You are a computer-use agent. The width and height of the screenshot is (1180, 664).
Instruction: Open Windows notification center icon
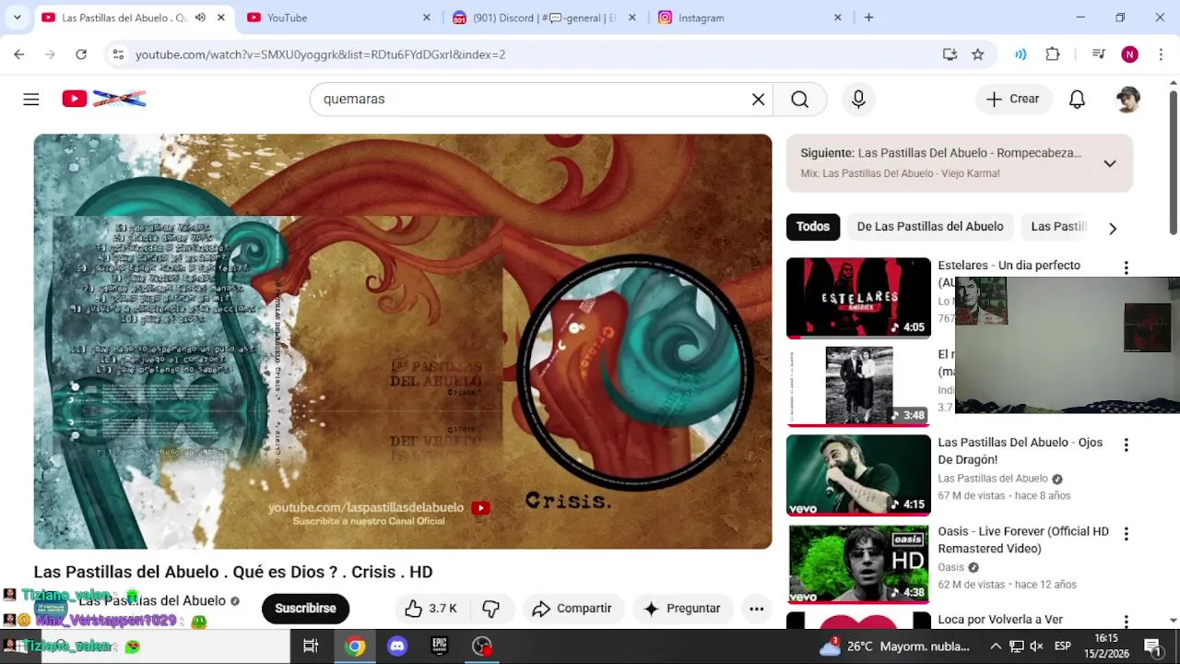[x=1152, y=646]
